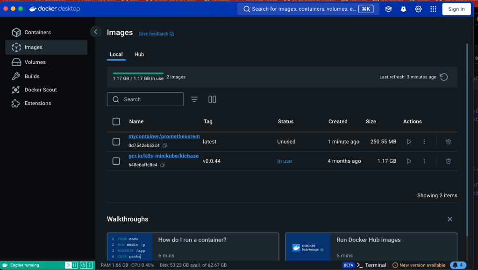Open the filter options icon

coord(194,99)
